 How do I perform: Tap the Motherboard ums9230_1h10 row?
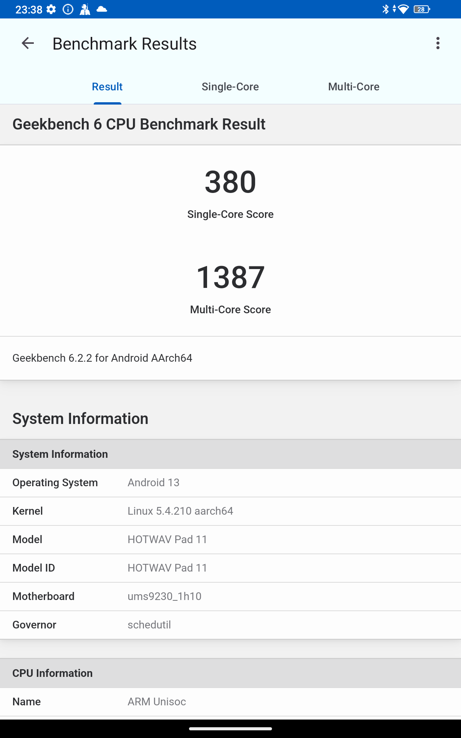[x=230, y=597]
